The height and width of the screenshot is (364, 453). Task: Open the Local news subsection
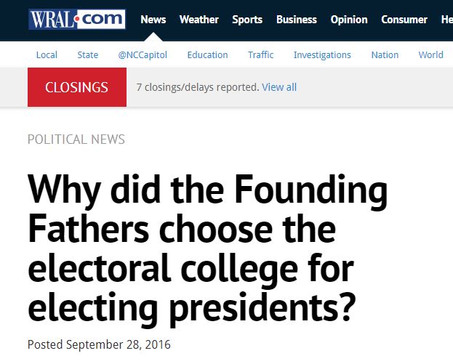[47, 54]
